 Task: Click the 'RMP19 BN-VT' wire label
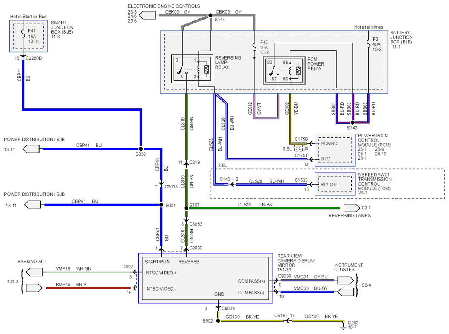tap(72, 285)
